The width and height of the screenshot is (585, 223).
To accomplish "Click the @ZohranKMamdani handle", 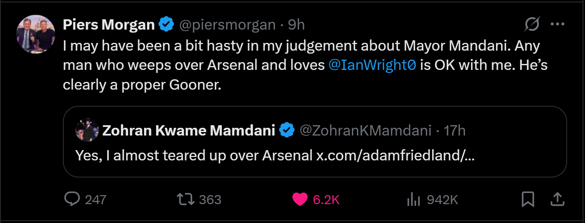I will [x=365, y=130].
